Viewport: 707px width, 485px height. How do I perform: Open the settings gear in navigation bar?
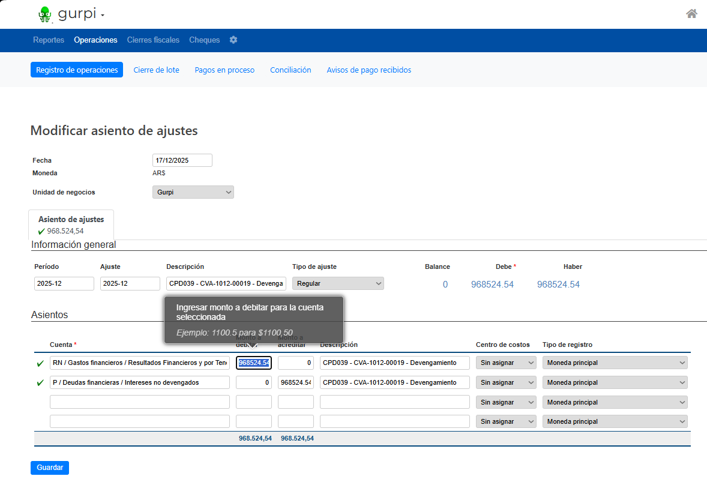coord(233,40)
